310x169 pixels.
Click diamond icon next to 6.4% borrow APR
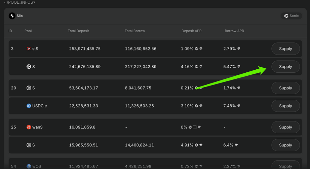[x=236, y=145]
